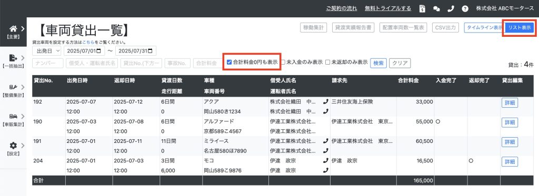This screenshot has width=539, height=196.
Task: Focus the 合計料金 input field
Action: [208, 63]
